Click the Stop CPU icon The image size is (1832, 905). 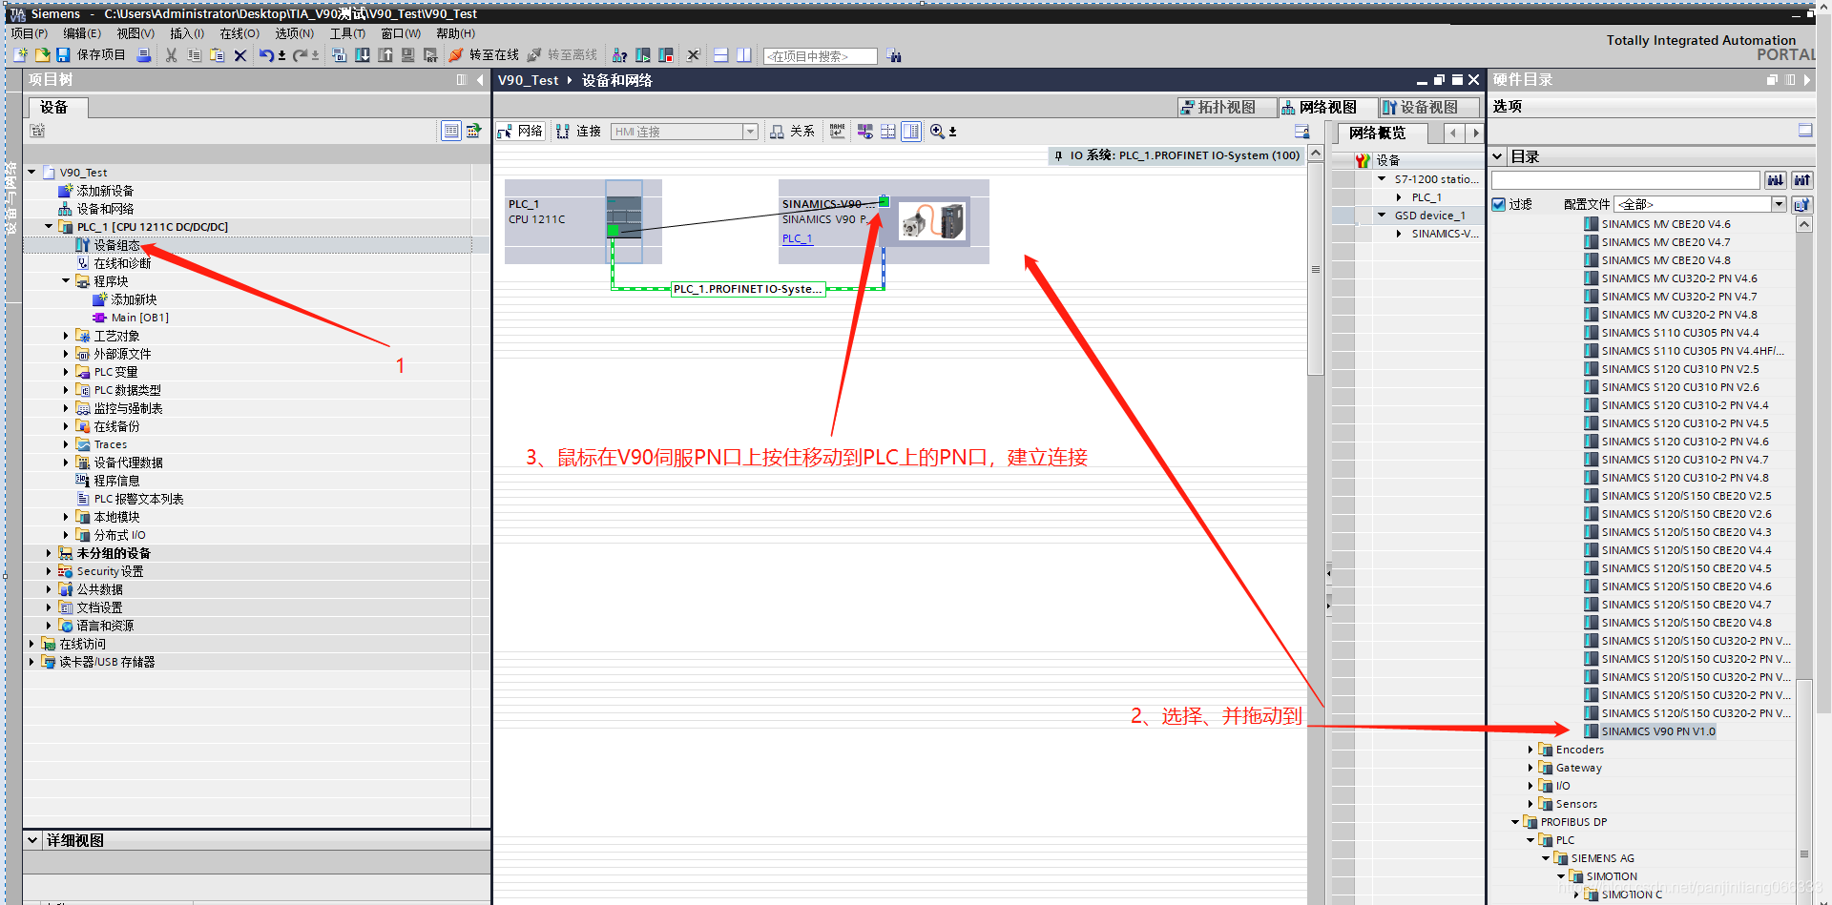click(x=666, y=55)
